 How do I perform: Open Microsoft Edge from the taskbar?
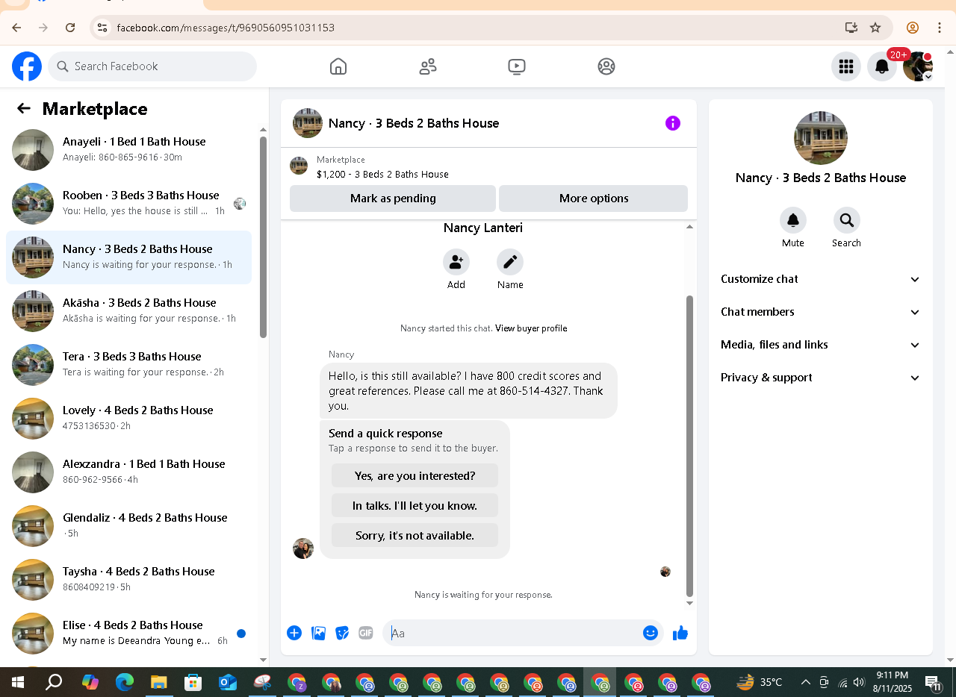tap(125, 682)
